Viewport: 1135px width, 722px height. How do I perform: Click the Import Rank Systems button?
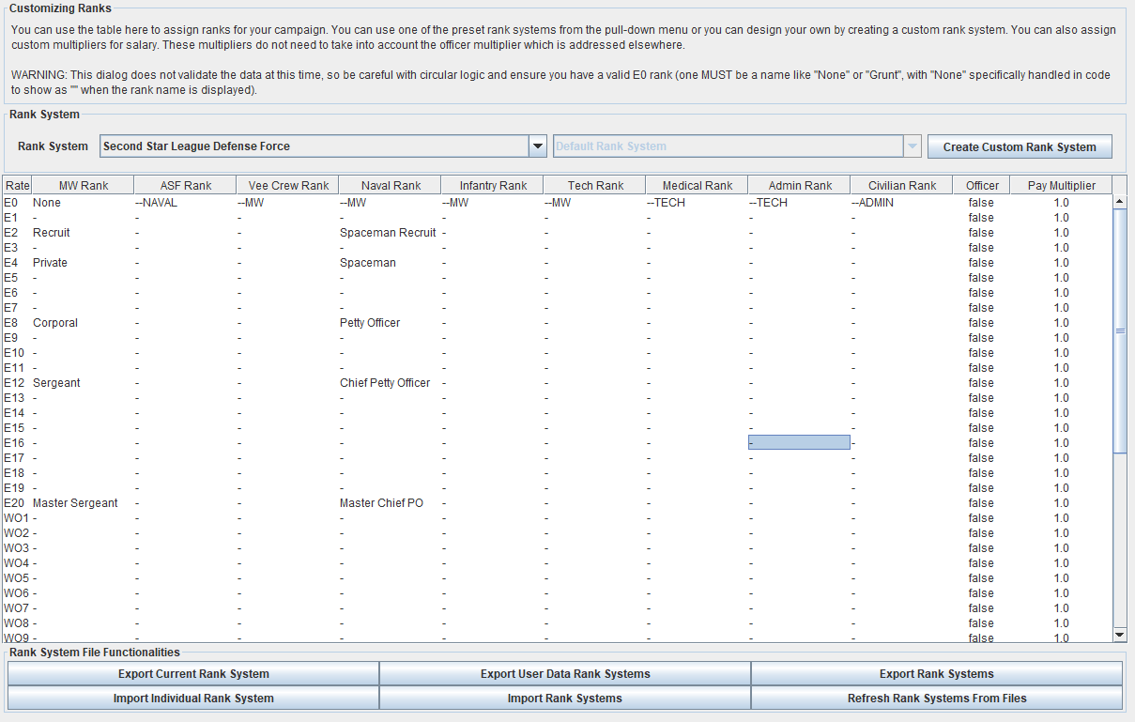(x=564, y=699)
